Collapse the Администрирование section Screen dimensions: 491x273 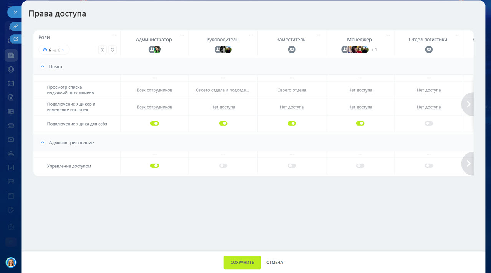tap(43, 142)
